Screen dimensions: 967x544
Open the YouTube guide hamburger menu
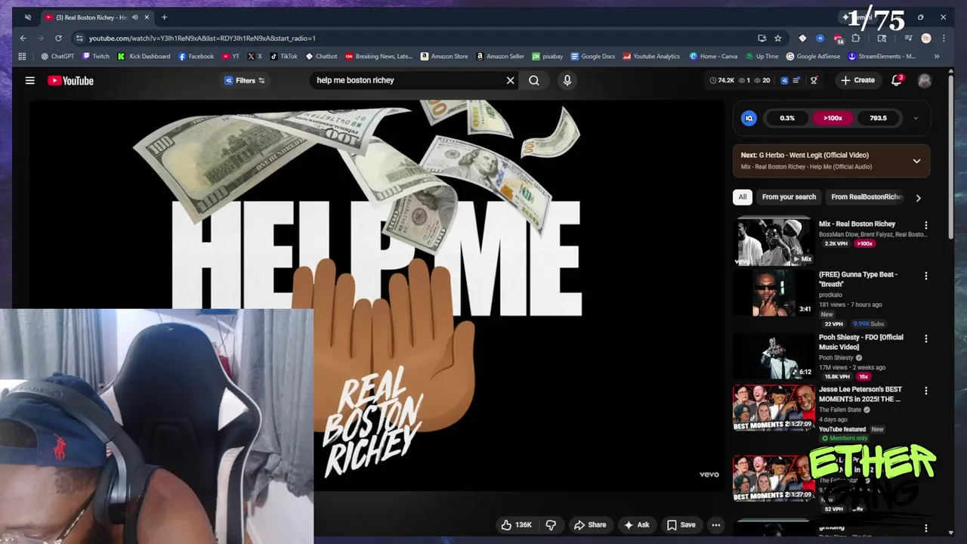coord(30,80)
